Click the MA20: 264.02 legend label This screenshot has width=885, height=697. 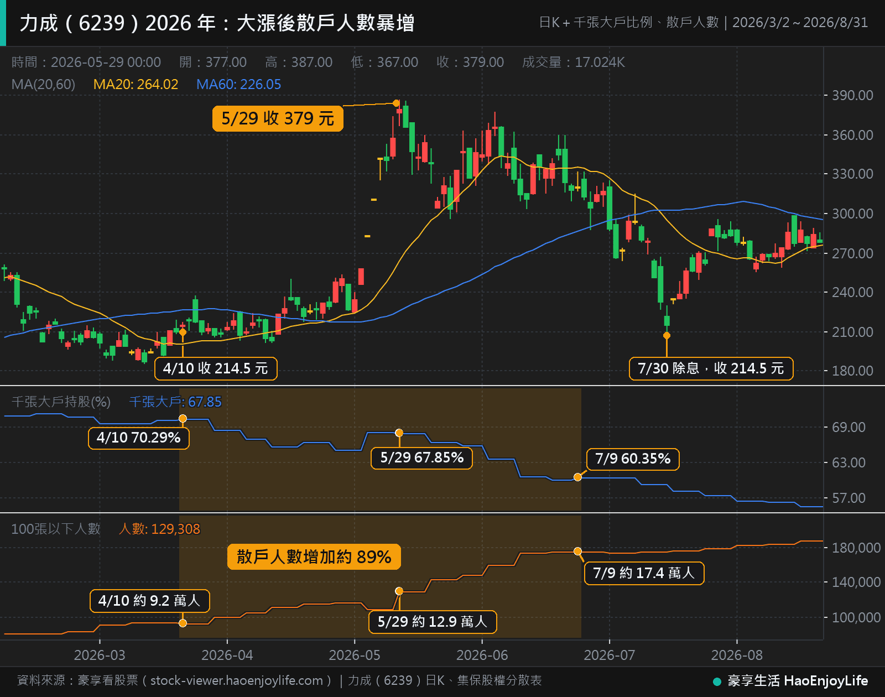(x=136, y=84)
